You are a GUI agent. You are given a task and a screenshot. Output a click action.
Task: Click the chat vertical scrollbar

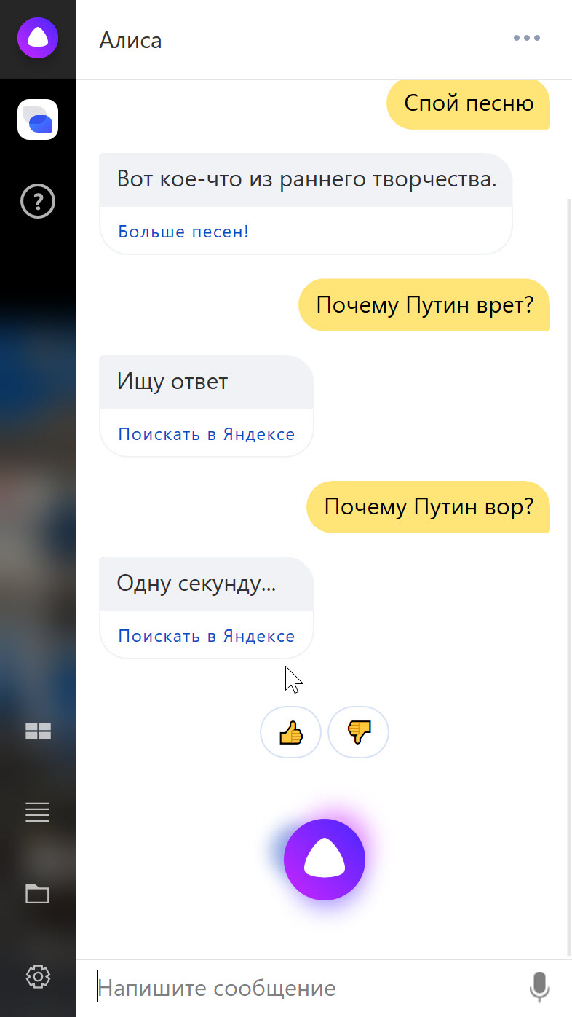coord(569,576)
